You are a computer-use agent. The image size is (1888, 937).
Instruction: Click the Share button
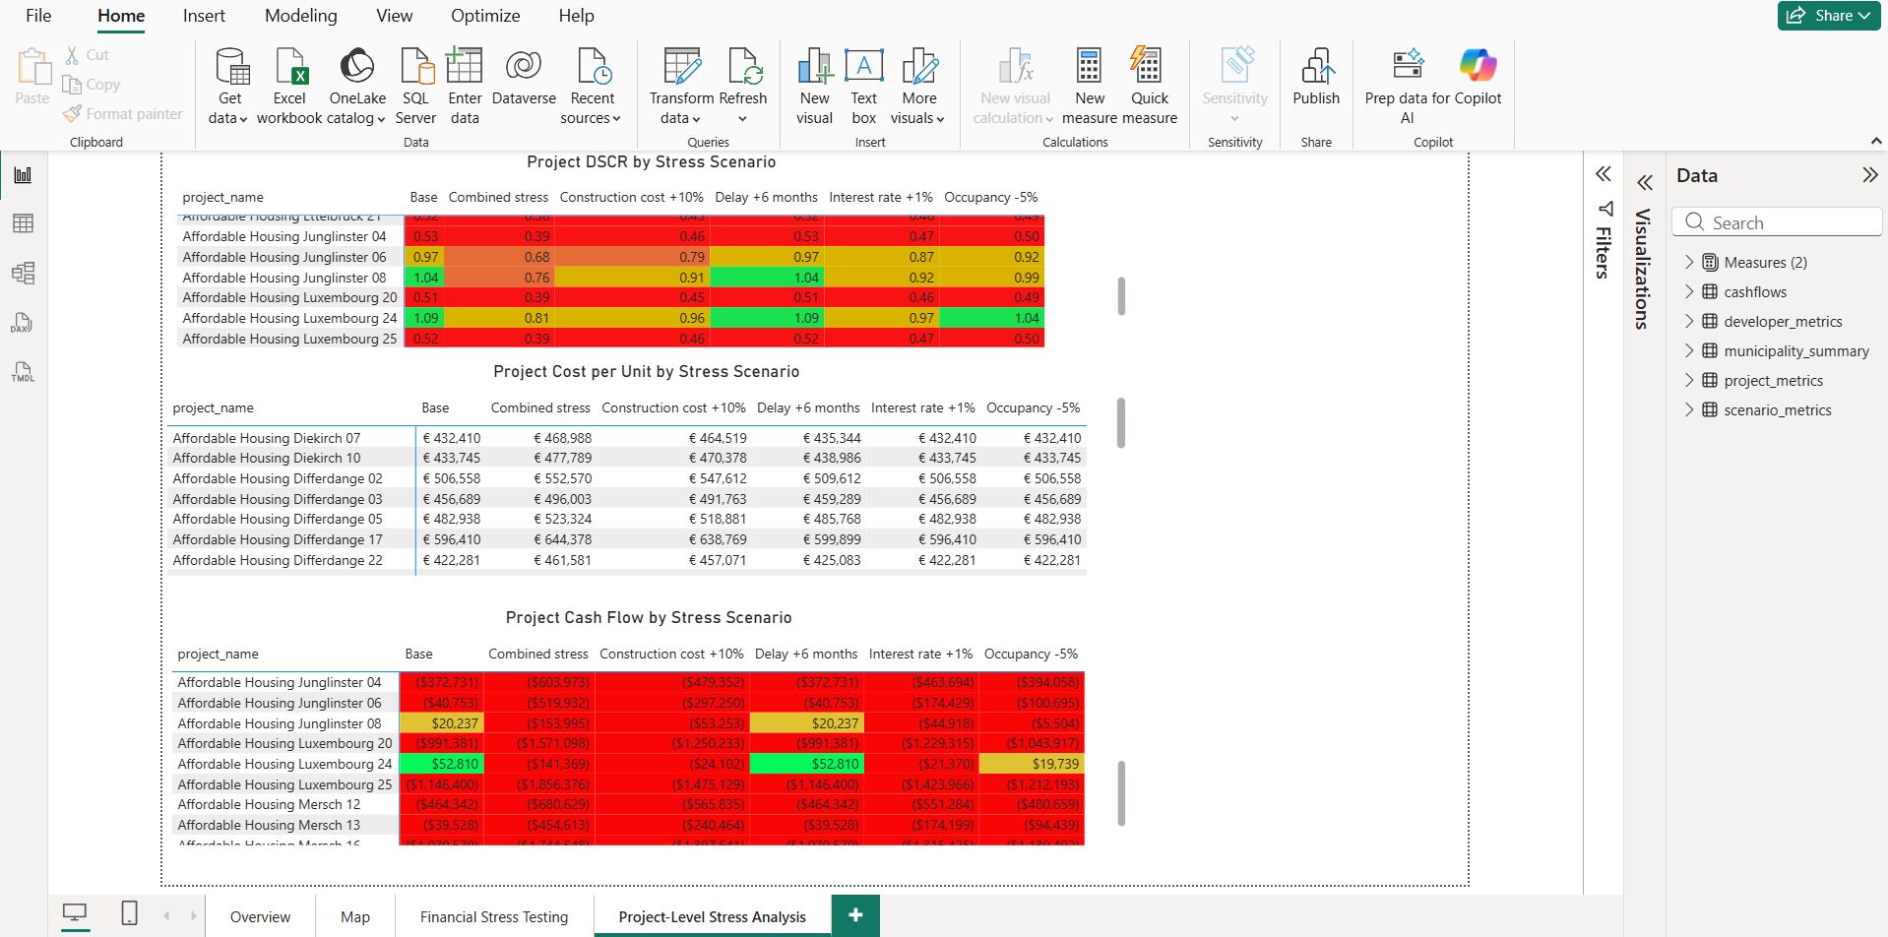[x=1829, y=16]
